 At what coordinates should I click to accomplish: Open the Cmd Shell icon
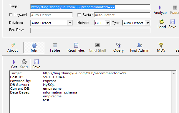97,45
